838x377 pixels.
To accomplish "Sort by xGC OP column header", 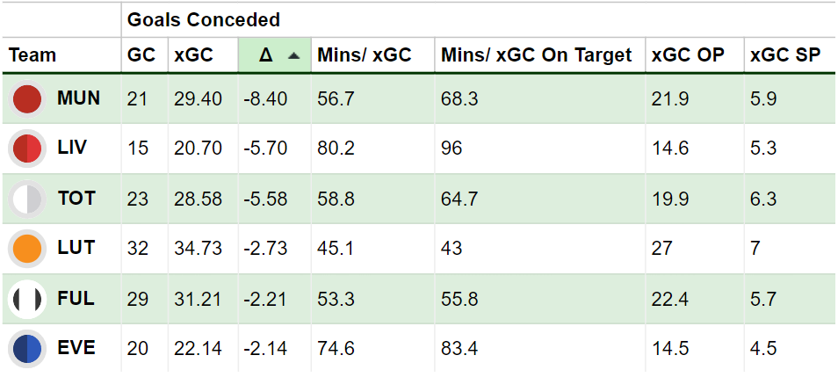I will (688, 55).
